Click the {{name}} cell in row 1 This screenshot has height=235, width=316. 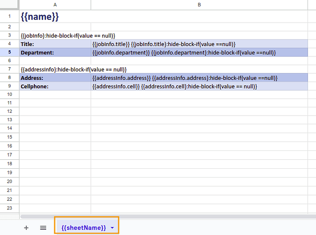40,16
